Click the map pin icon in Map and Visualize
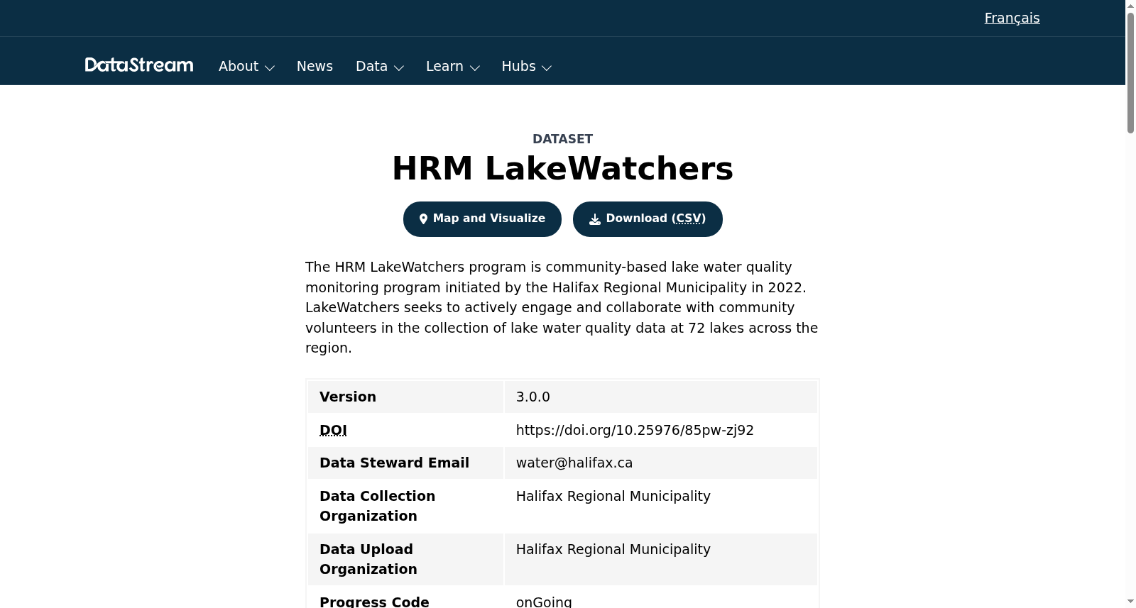 [x=423, y=219]
